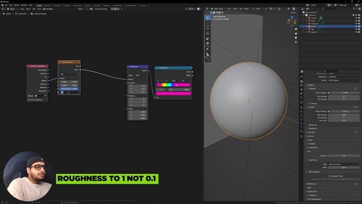
Task: Click the viewport zoom magnifier icon
Action: (296, 29)
